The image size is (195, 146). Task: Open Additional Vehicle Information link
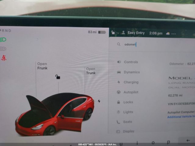tap(181, 117)
